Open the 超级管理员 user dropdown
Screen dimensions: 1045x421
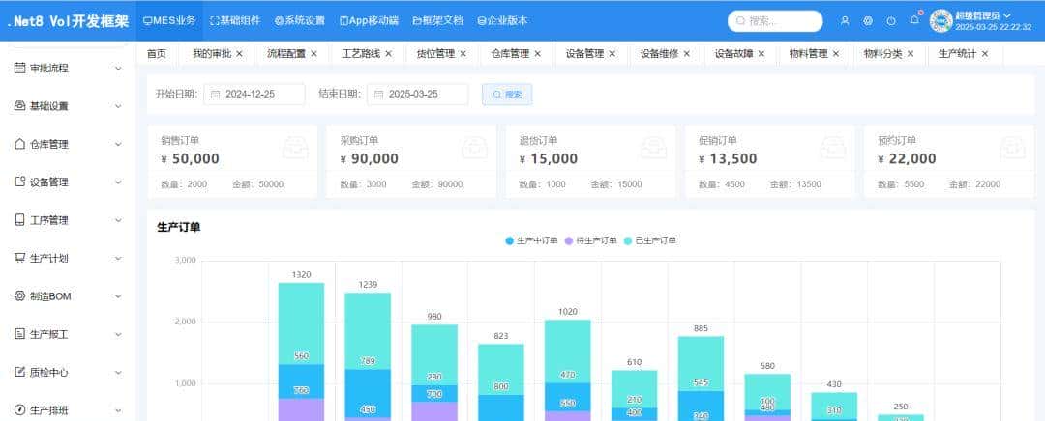[983, 15]
